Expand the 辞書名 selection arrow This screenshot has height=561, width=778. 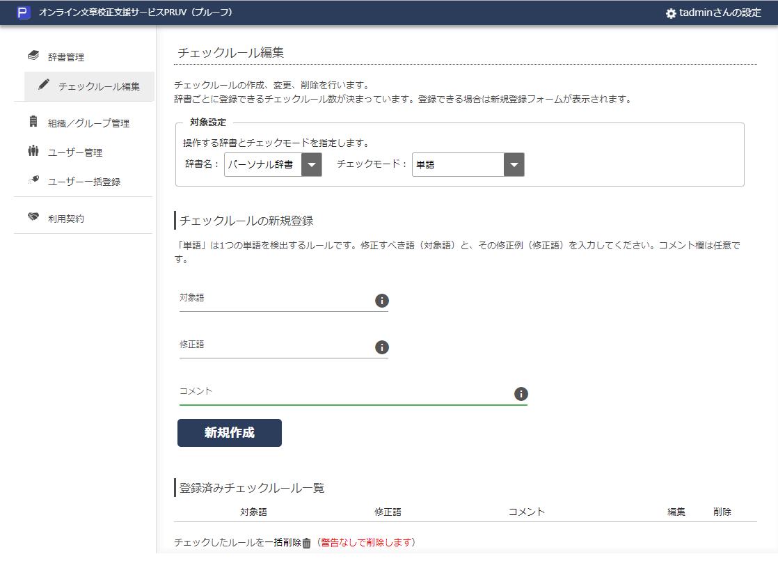[312, 164]
